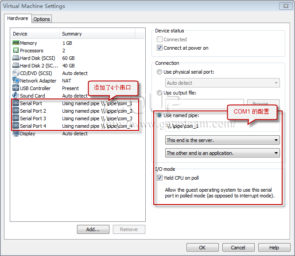The width and height of the screenshot is (295, 256).
Task: Select the Memory row label
Action: [x=28, y=43]
